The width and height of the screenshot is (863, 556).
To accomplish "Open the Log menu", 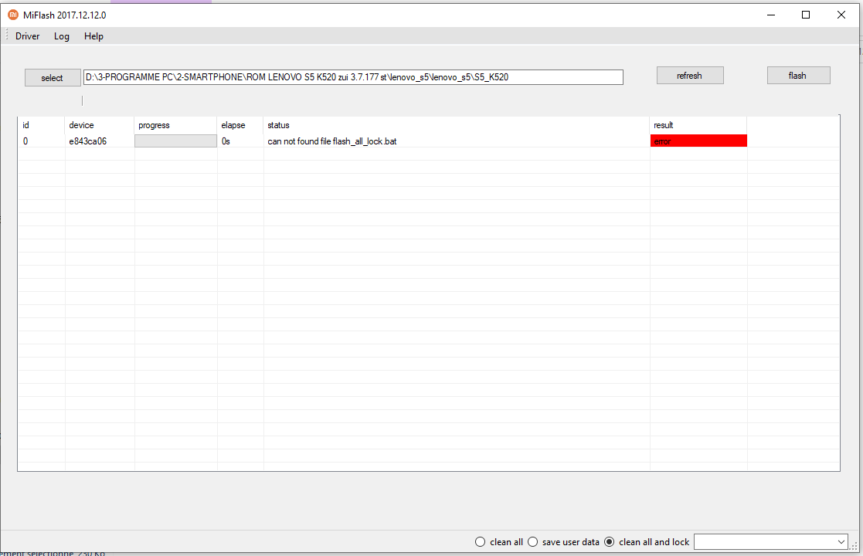I will tap(62, 36).
